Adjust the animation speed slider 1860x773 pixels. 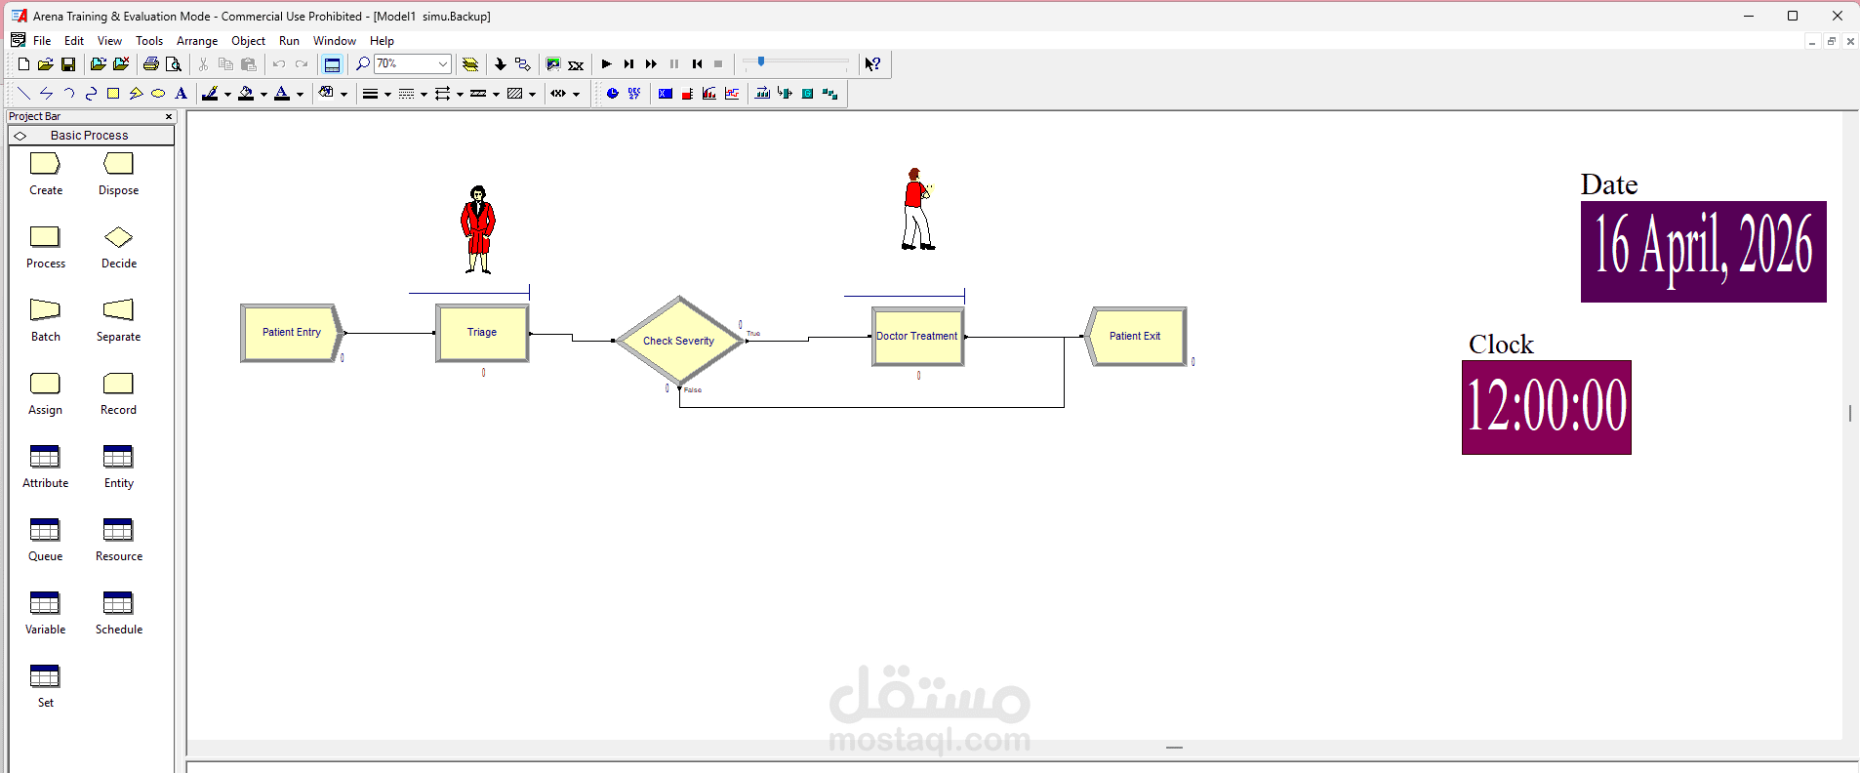tap(761, 61)
